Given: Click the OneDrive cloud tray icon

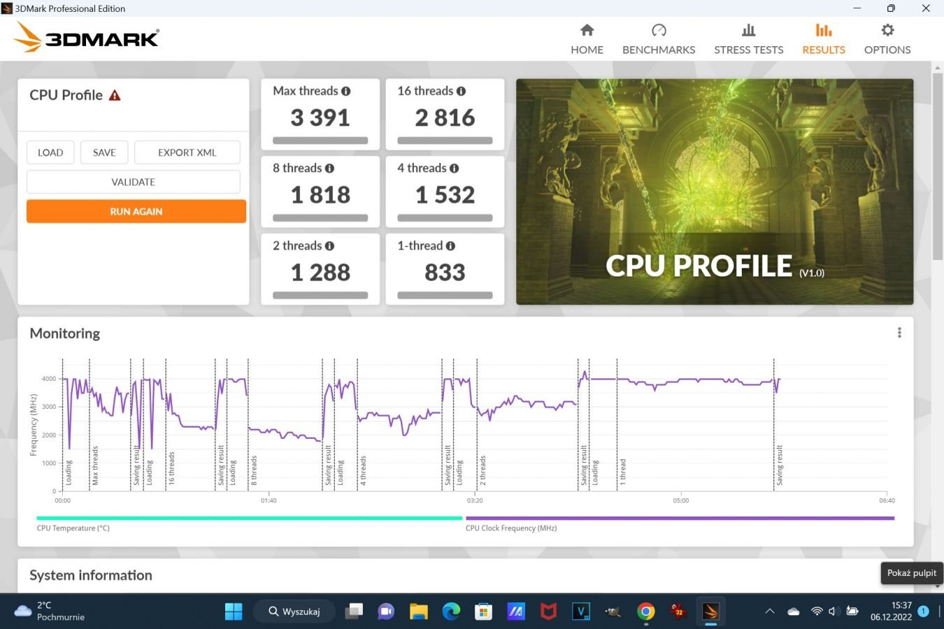Looking at the screenshot, I should pyautogui.click(x=793, y=612).
